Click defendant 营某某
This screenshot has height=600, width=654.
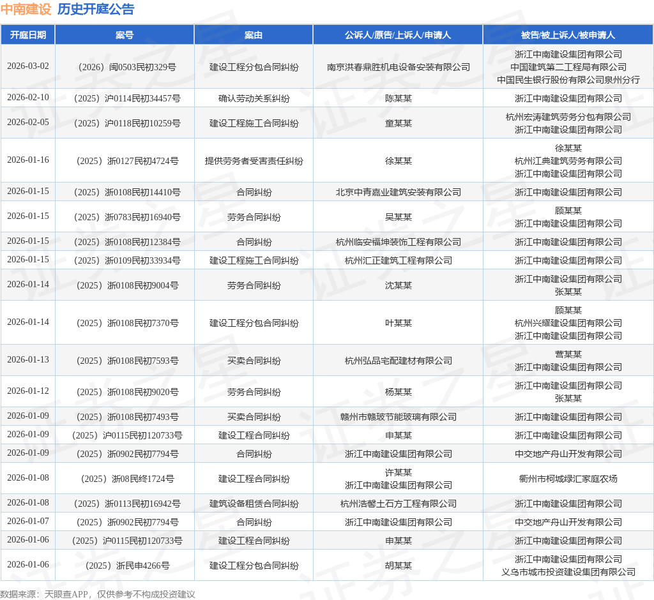point(568,354)
